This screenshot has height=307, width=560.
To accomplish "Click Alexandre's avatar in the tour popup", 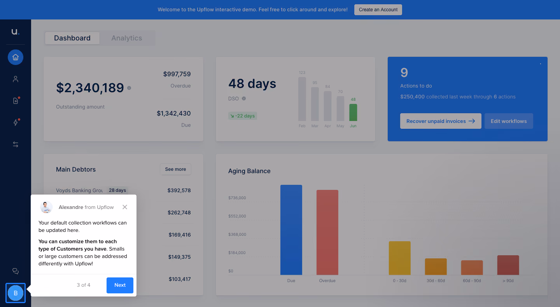I will point(46,207).
